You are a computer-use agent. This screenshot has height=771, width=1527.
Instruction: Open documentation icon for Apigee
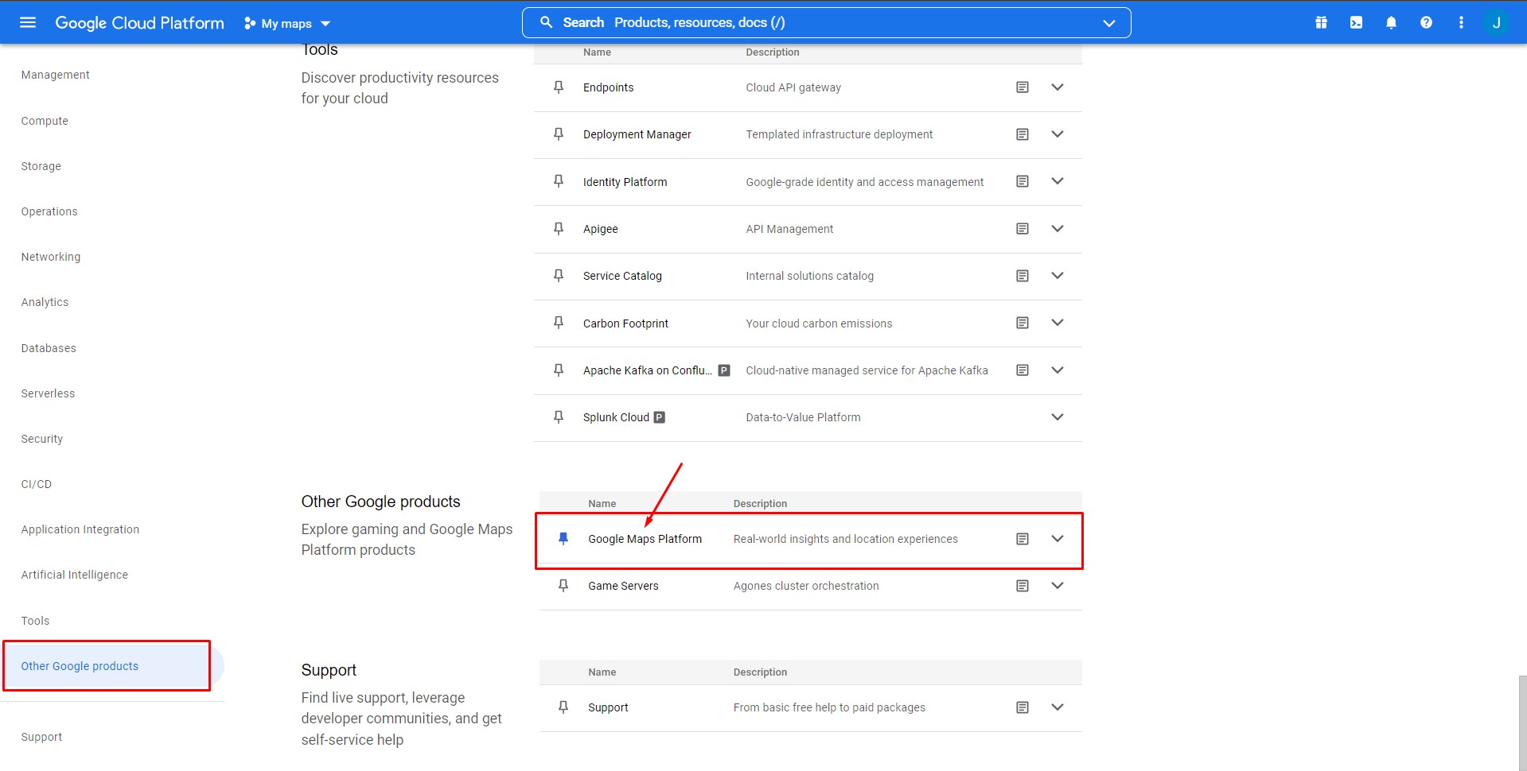[x=1023, y=229]
